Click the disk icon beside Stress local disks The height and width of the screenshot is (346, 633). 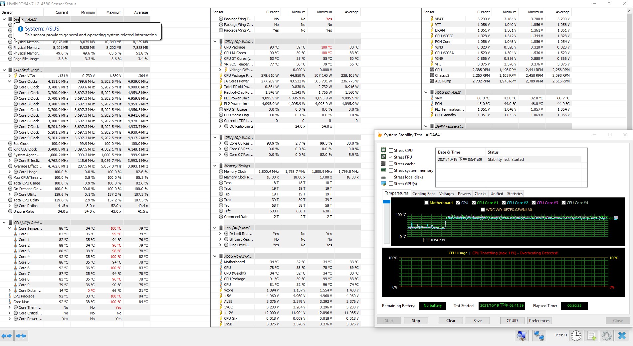[383, 177]
